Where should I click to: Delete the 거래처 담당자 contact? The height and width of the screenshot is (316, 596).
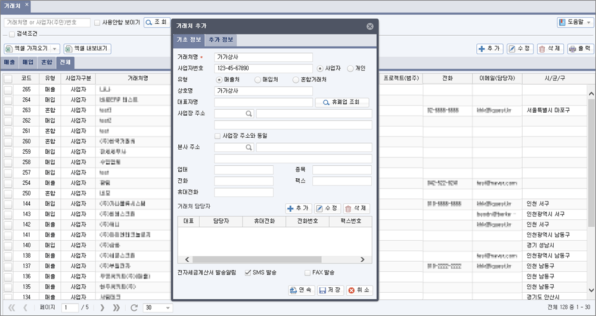(x=356, y=209)
